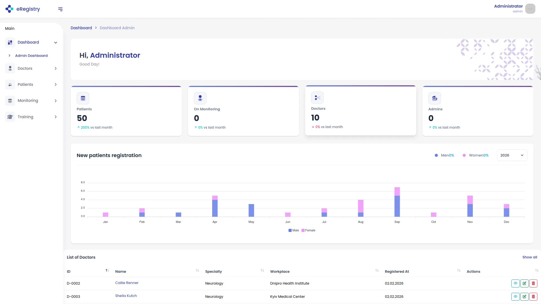
Task: Click the Dashboard breadcrumb link
Action: (81, 28)
